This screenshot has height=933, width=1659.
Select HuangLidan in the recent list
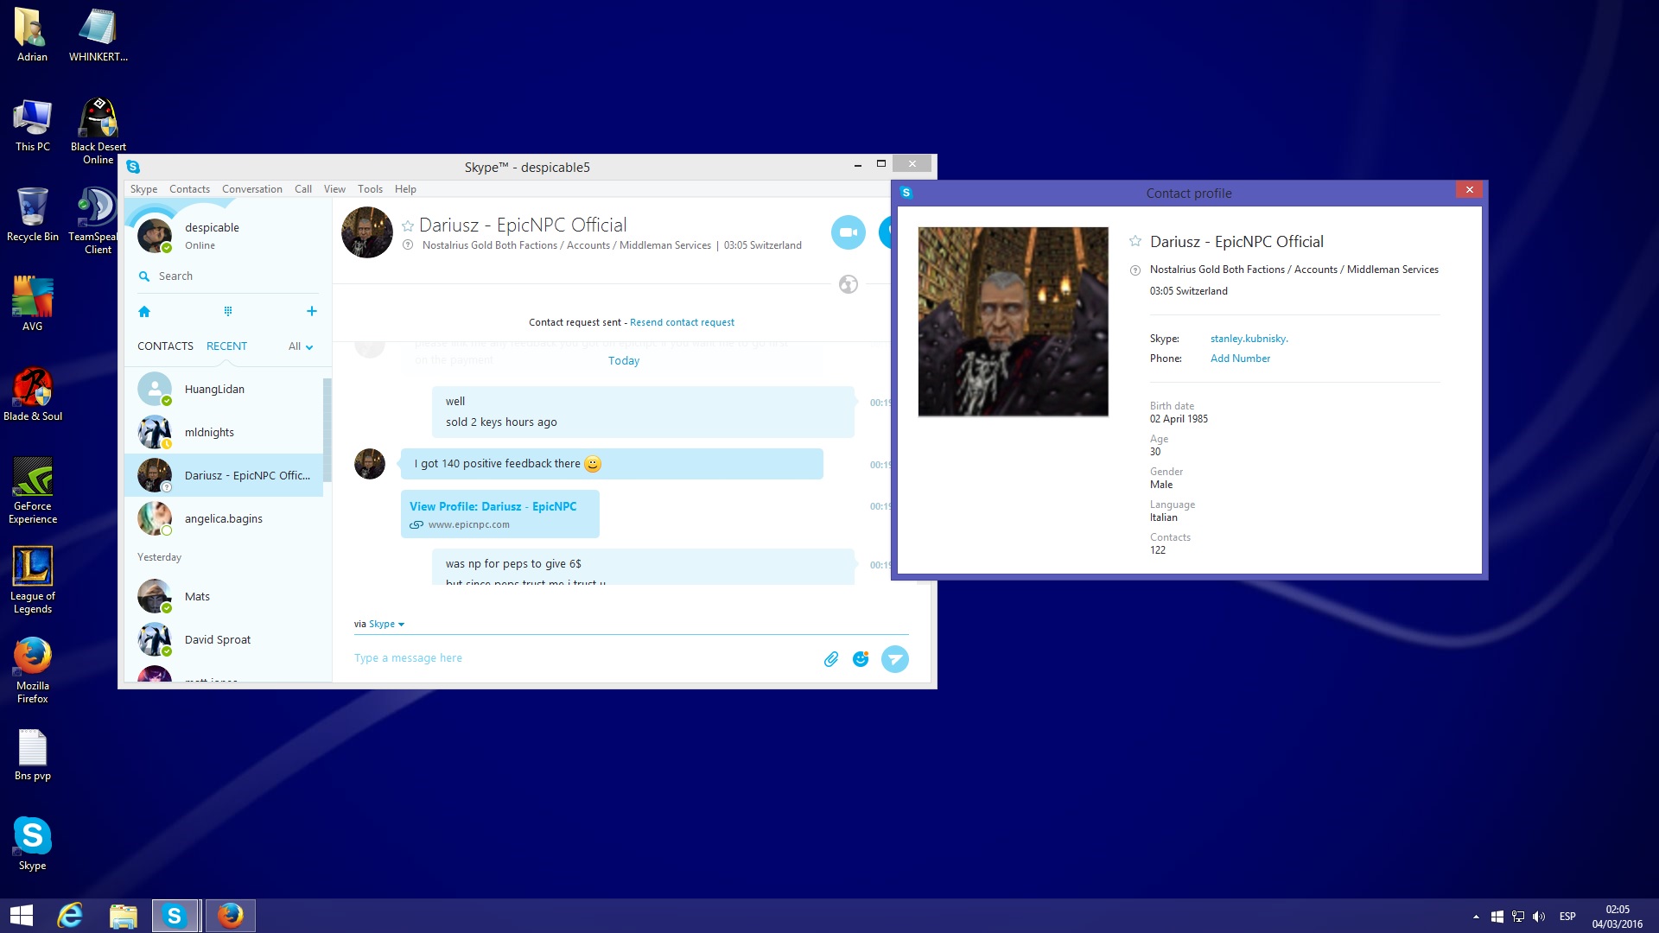pos(225,390)
